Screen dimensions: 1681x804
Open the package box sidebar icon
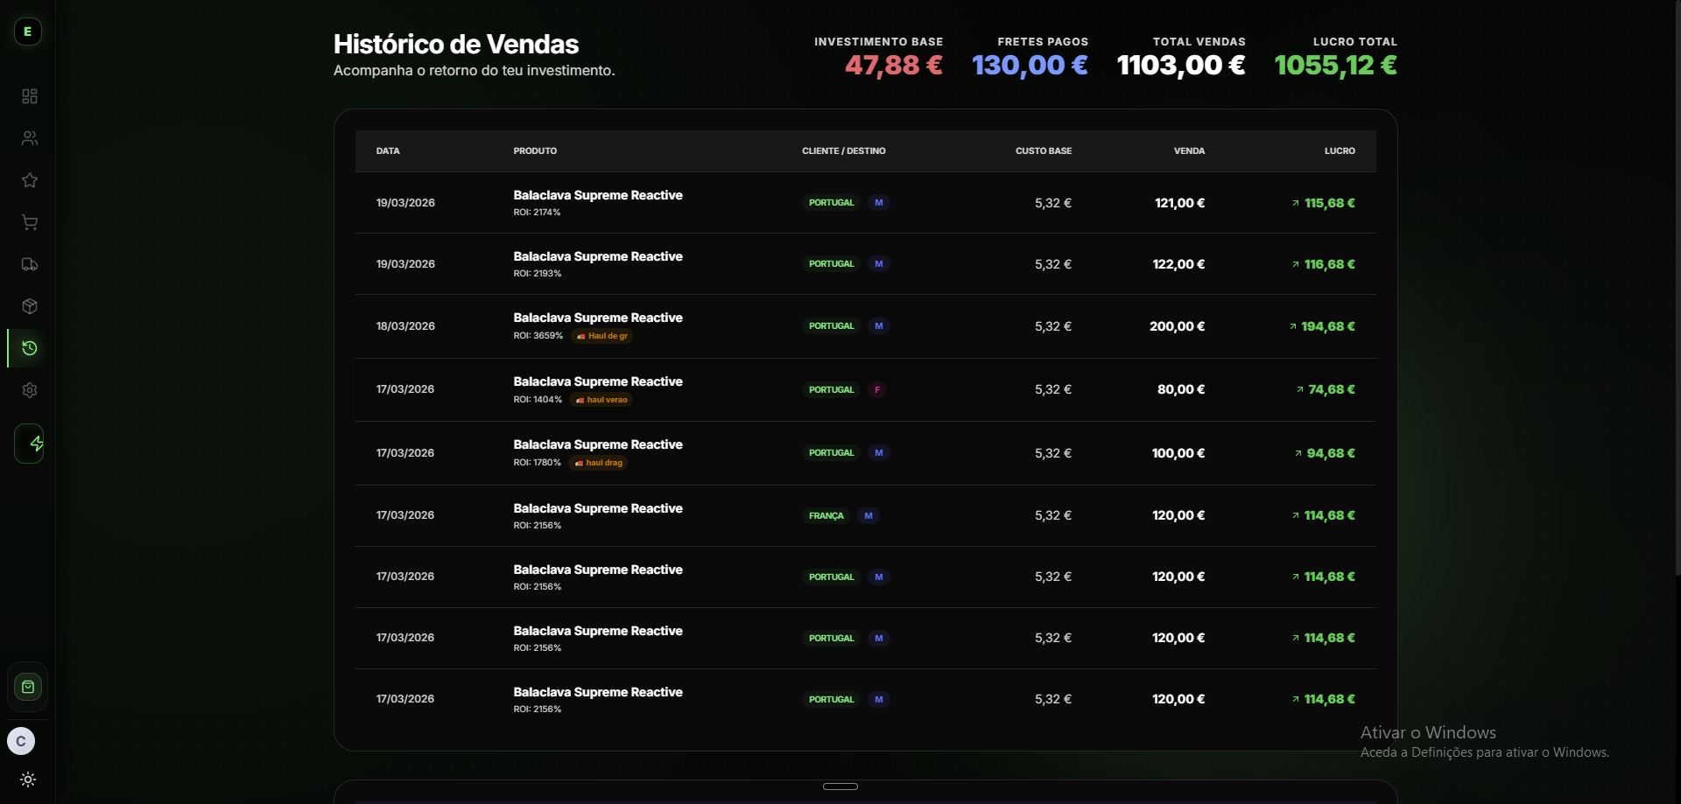[30, 306]
